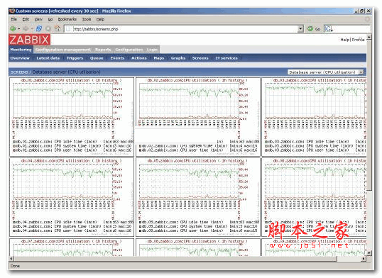This screenshot has height=278, width=382.
Task: Open the Database server (CPU utilisation) screen selector
Action: pos(326,72)
